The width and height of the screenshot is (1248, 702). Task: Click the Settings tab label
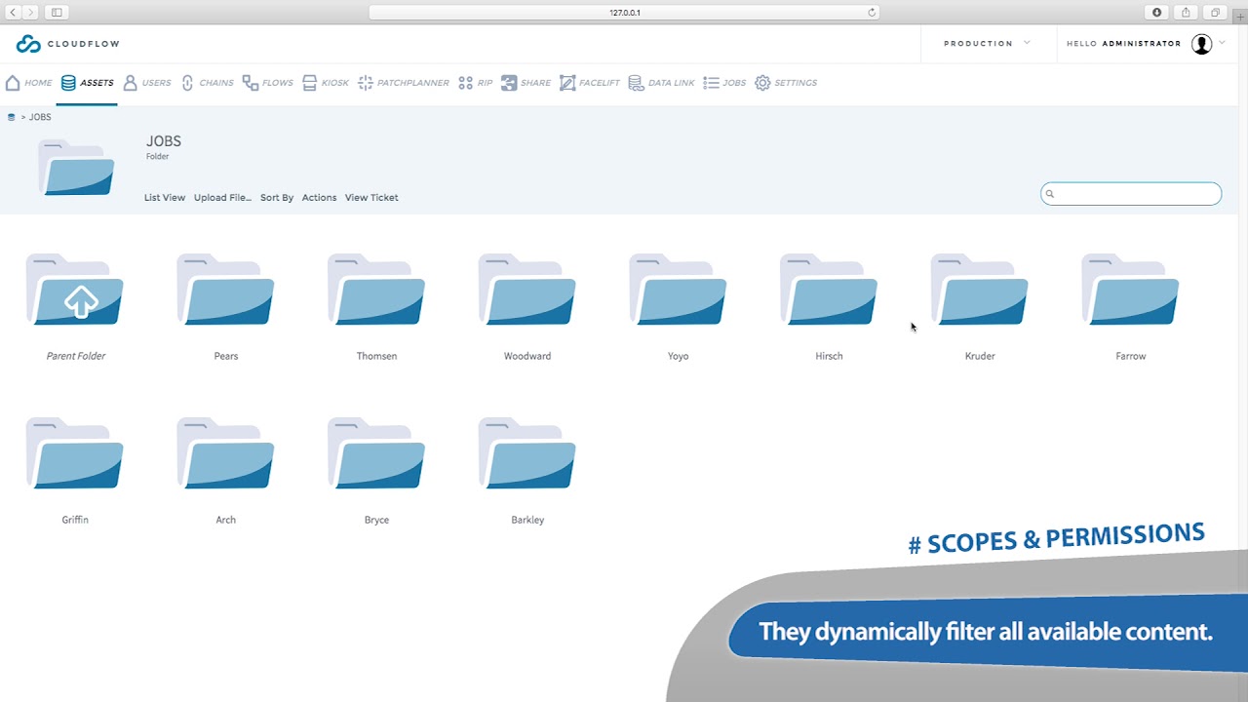[796, 83]
